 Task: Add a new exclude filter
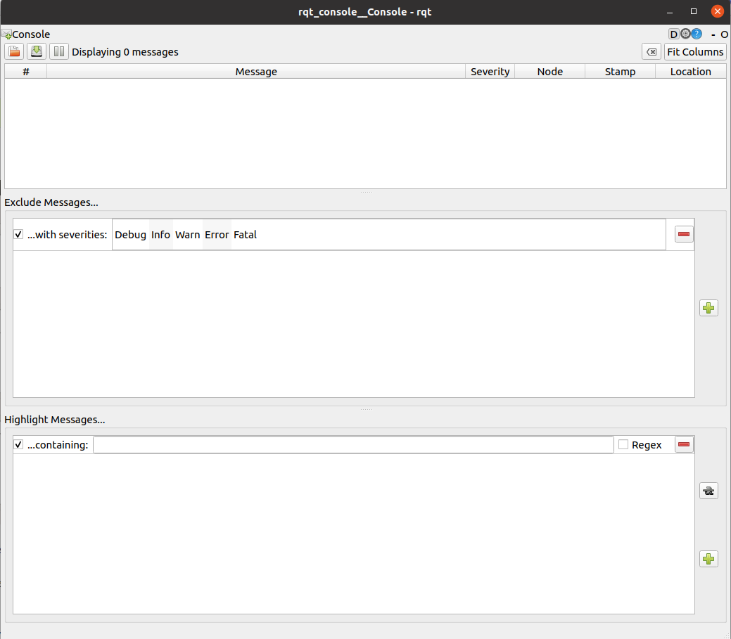708,308
